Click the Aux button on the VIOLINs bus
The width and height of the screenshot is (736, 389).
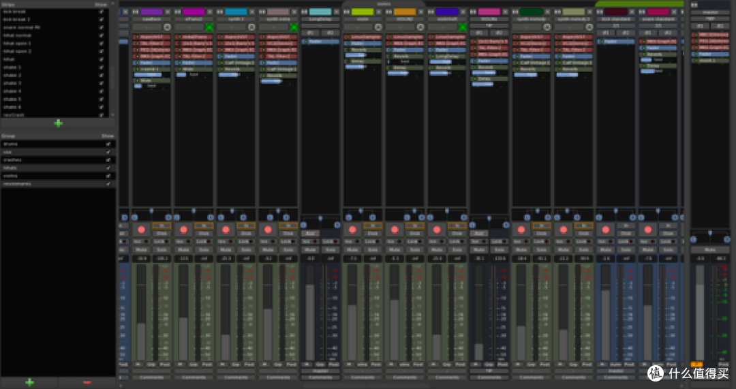(479, 233)
